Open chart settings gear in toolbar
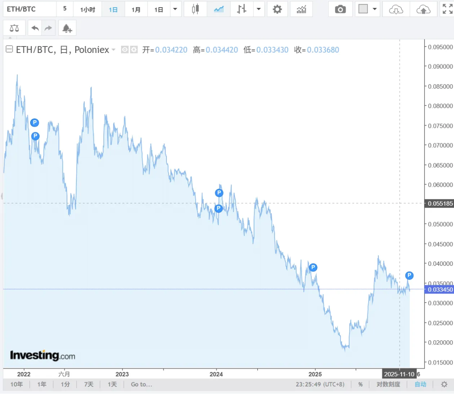 277,9
